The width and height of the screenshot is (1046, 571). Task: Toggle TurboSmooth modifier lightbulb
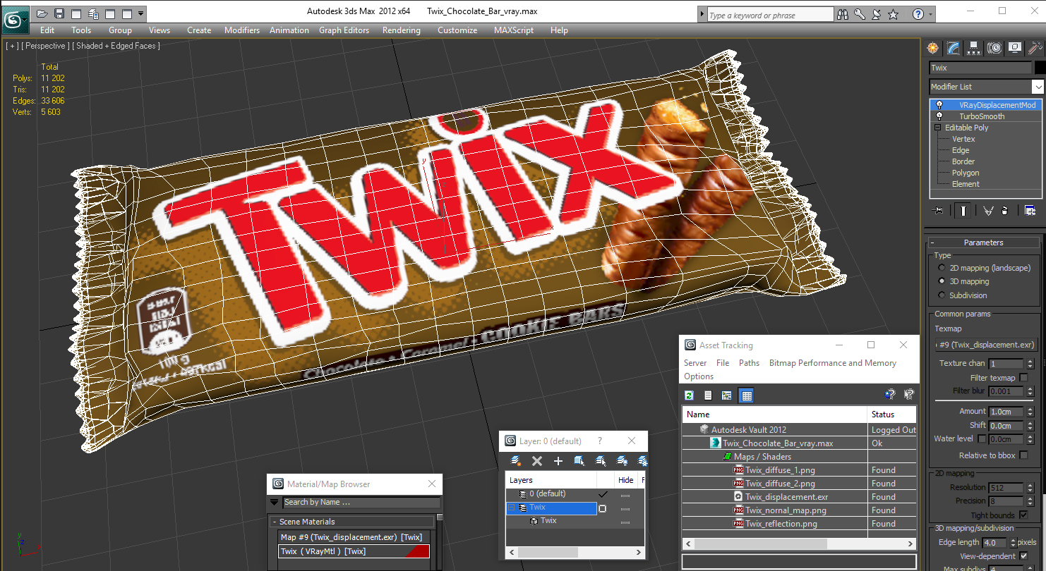pos(939,116)
